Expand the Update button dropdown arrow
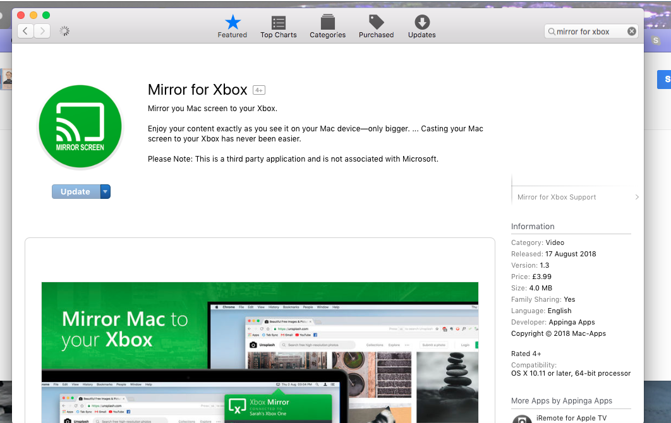Screen dimensions: 671x423 pyautogui.click(x=106, y=191)
